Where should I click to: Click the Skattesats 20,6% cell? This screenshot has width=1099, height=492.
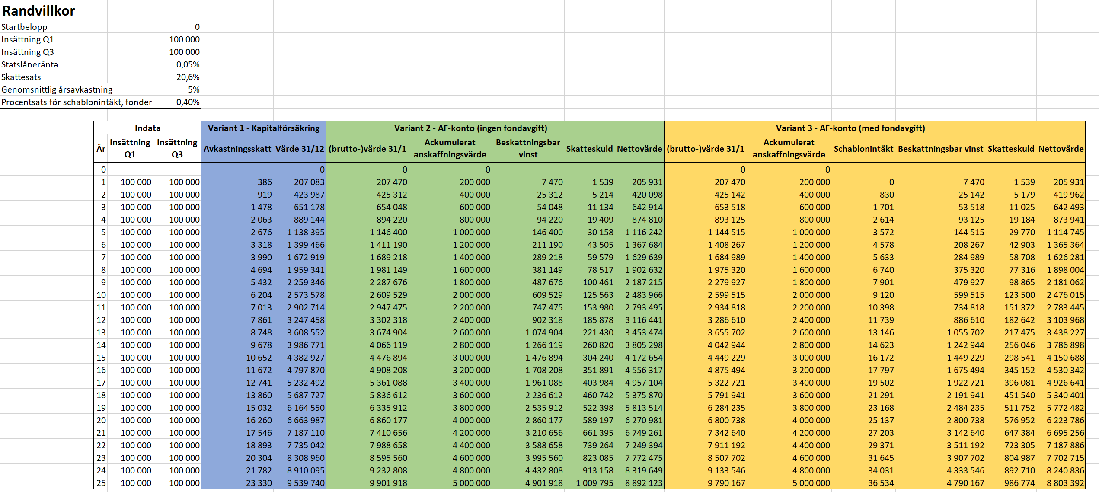(176, 77)
